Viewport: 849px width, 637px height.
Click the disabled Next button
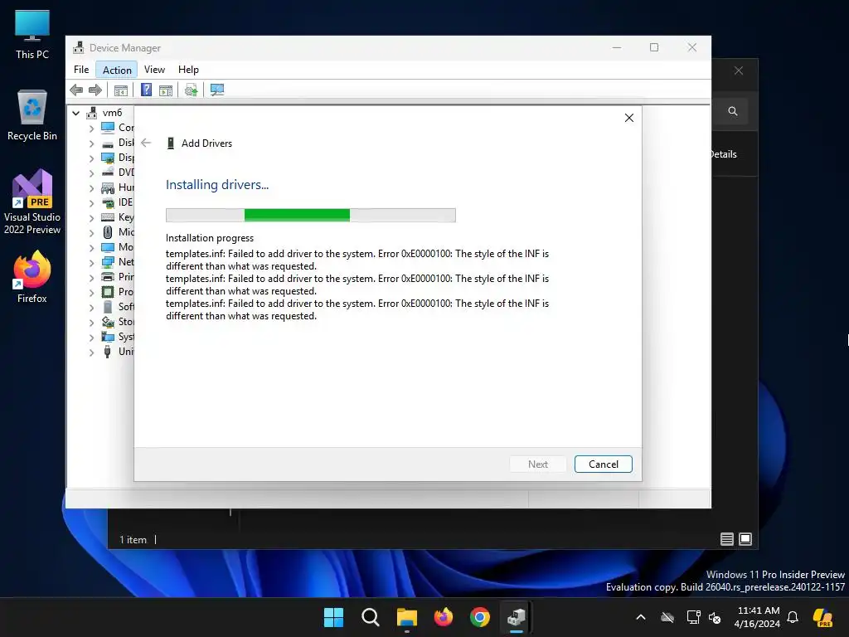[537, 464]
